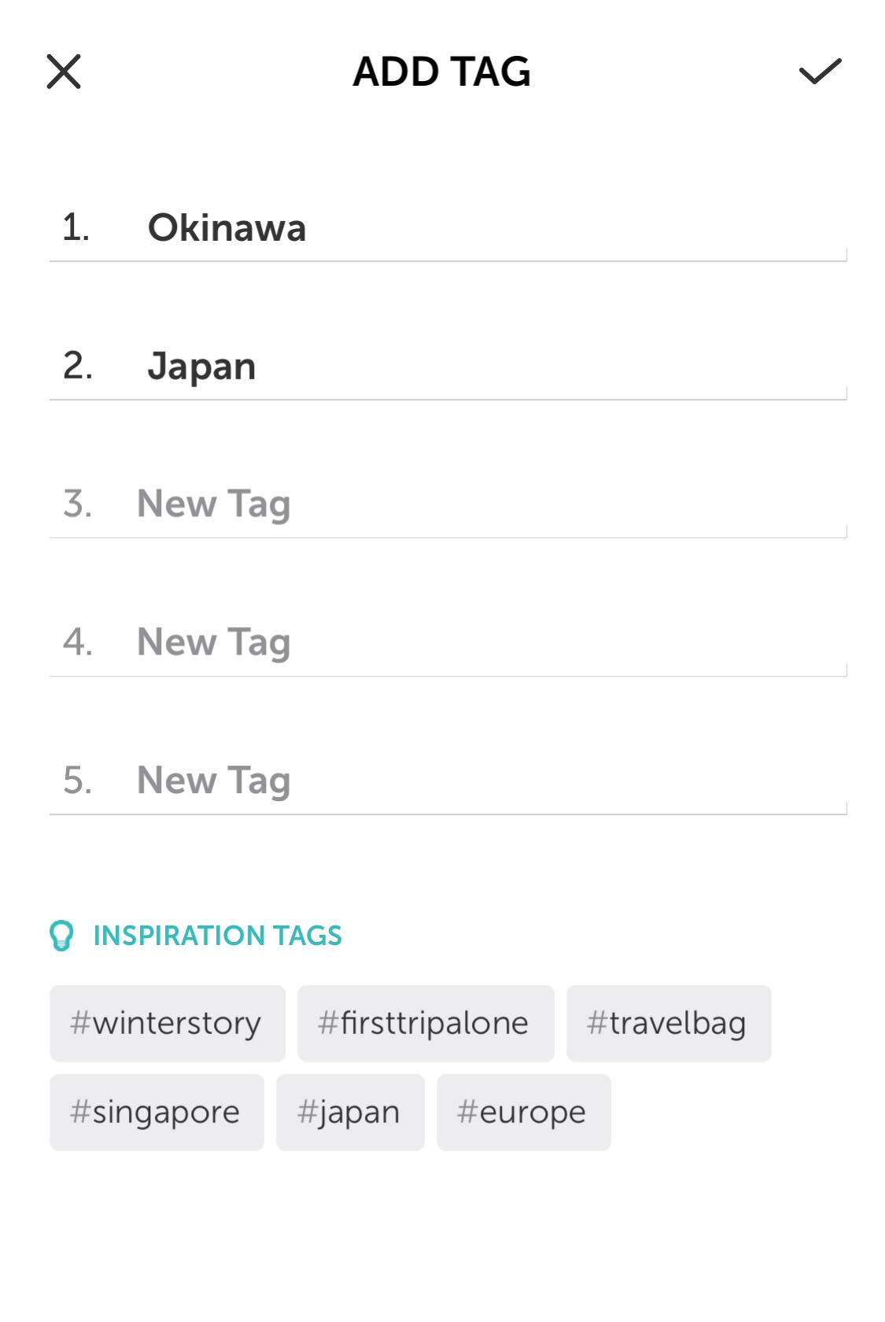Pick the #japan inspiration tag

(x=350, y=1112)
